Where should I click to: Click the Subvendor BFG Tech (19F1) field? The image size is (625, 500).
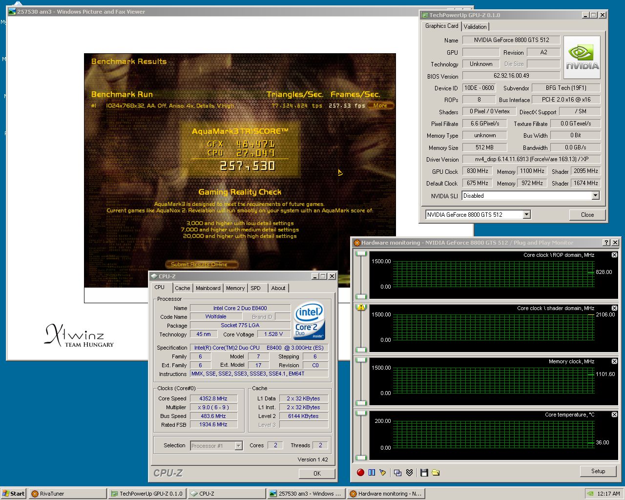click(566, 88)
